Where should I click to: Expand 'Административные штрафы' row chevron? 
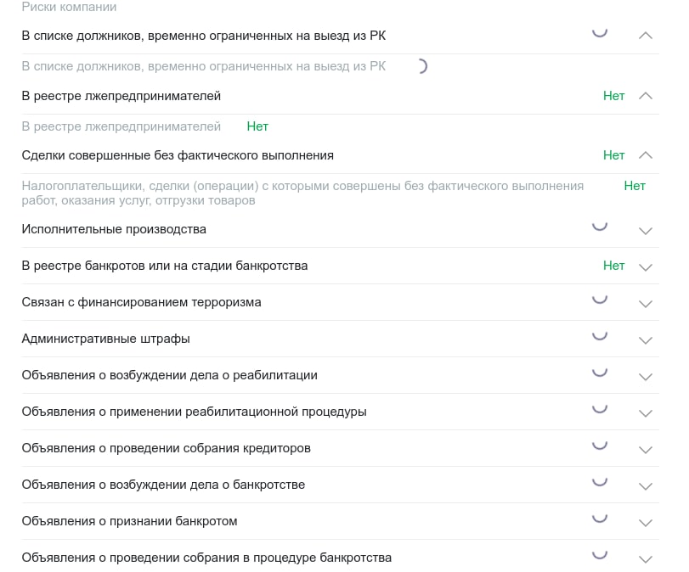pyautogui.click(x=645, y=340)
